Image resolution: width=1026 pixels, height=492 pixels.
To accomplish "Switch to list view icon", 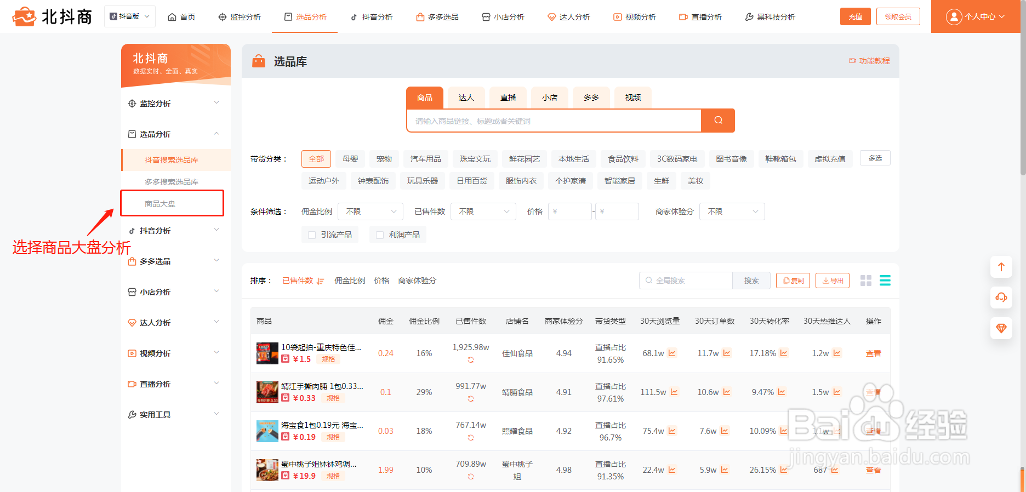I will (x=885, y=281).
